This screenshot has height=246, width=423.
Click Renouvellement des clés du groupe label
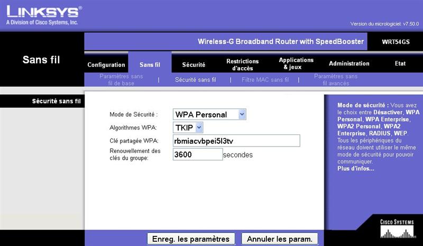coord(135,154)
